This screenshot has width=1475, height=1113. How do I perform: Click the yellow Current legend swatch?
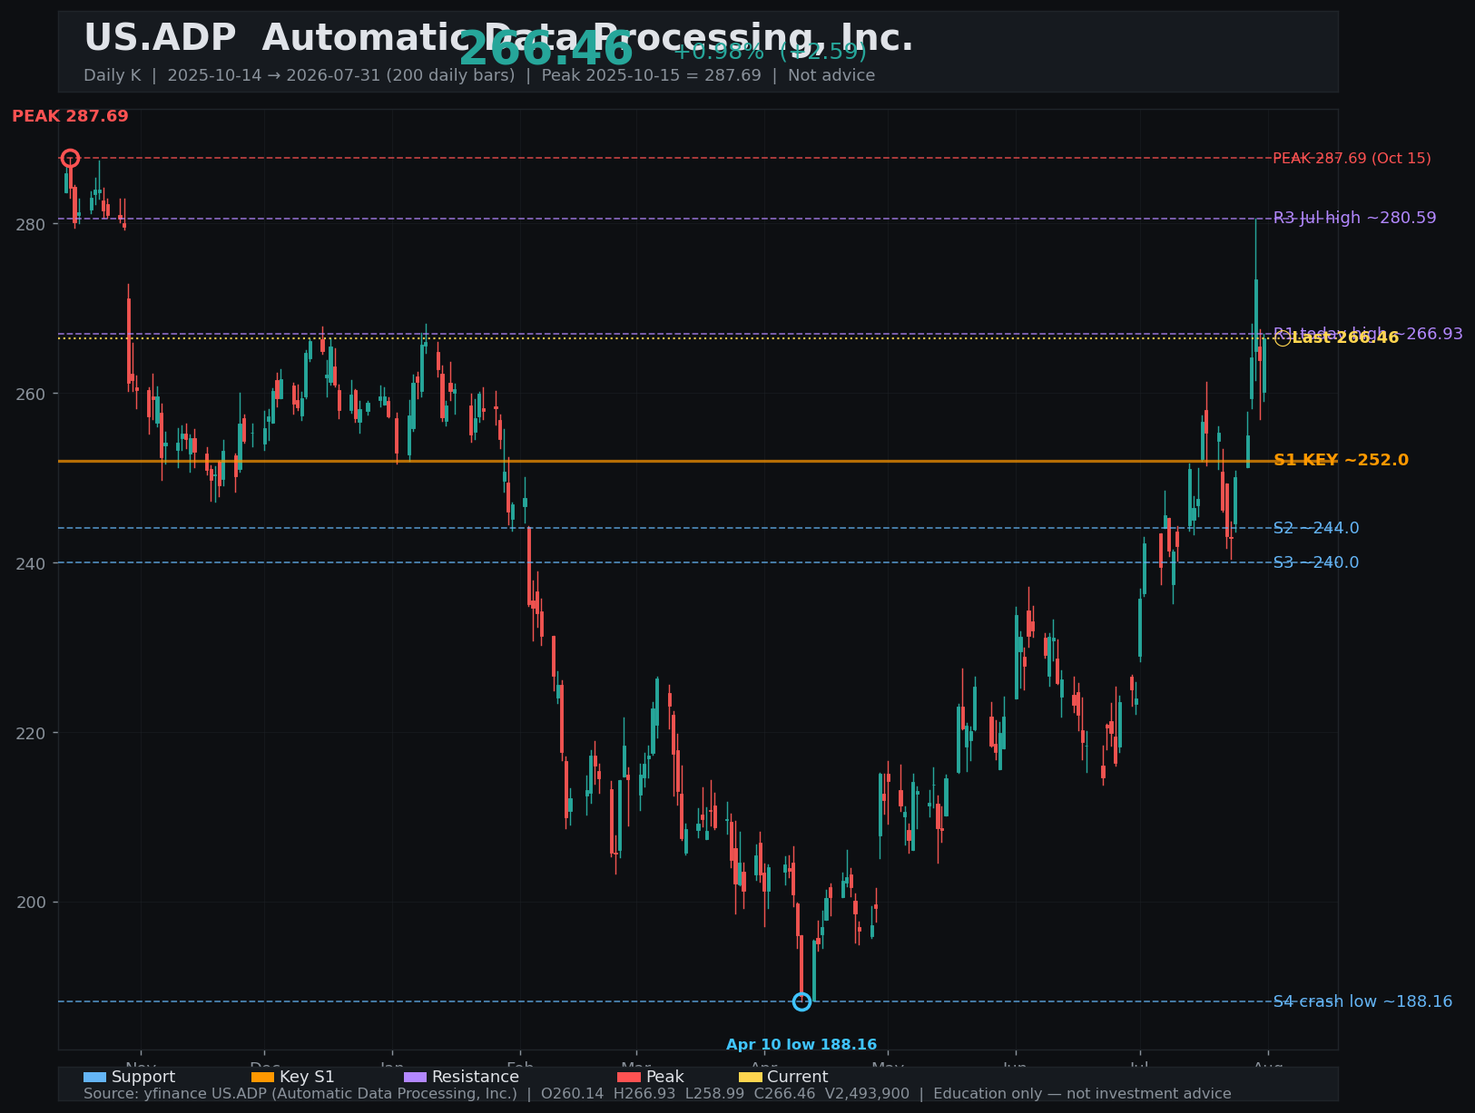pos(750,1077)
